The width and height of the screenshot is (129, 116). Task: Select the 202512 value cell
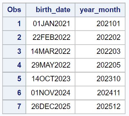(x=100, y=106)
